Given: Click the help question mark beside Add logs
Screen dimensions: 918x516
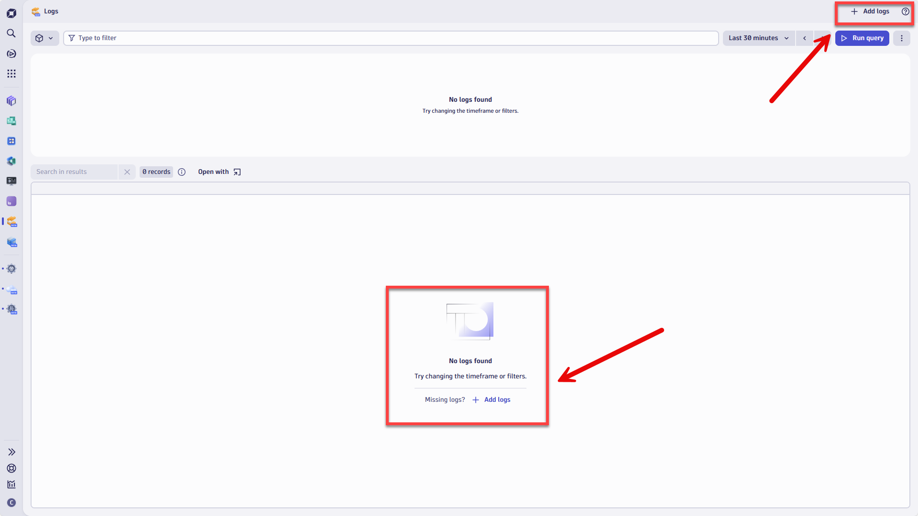Looking at the screenshot, I should pos(905,11).
